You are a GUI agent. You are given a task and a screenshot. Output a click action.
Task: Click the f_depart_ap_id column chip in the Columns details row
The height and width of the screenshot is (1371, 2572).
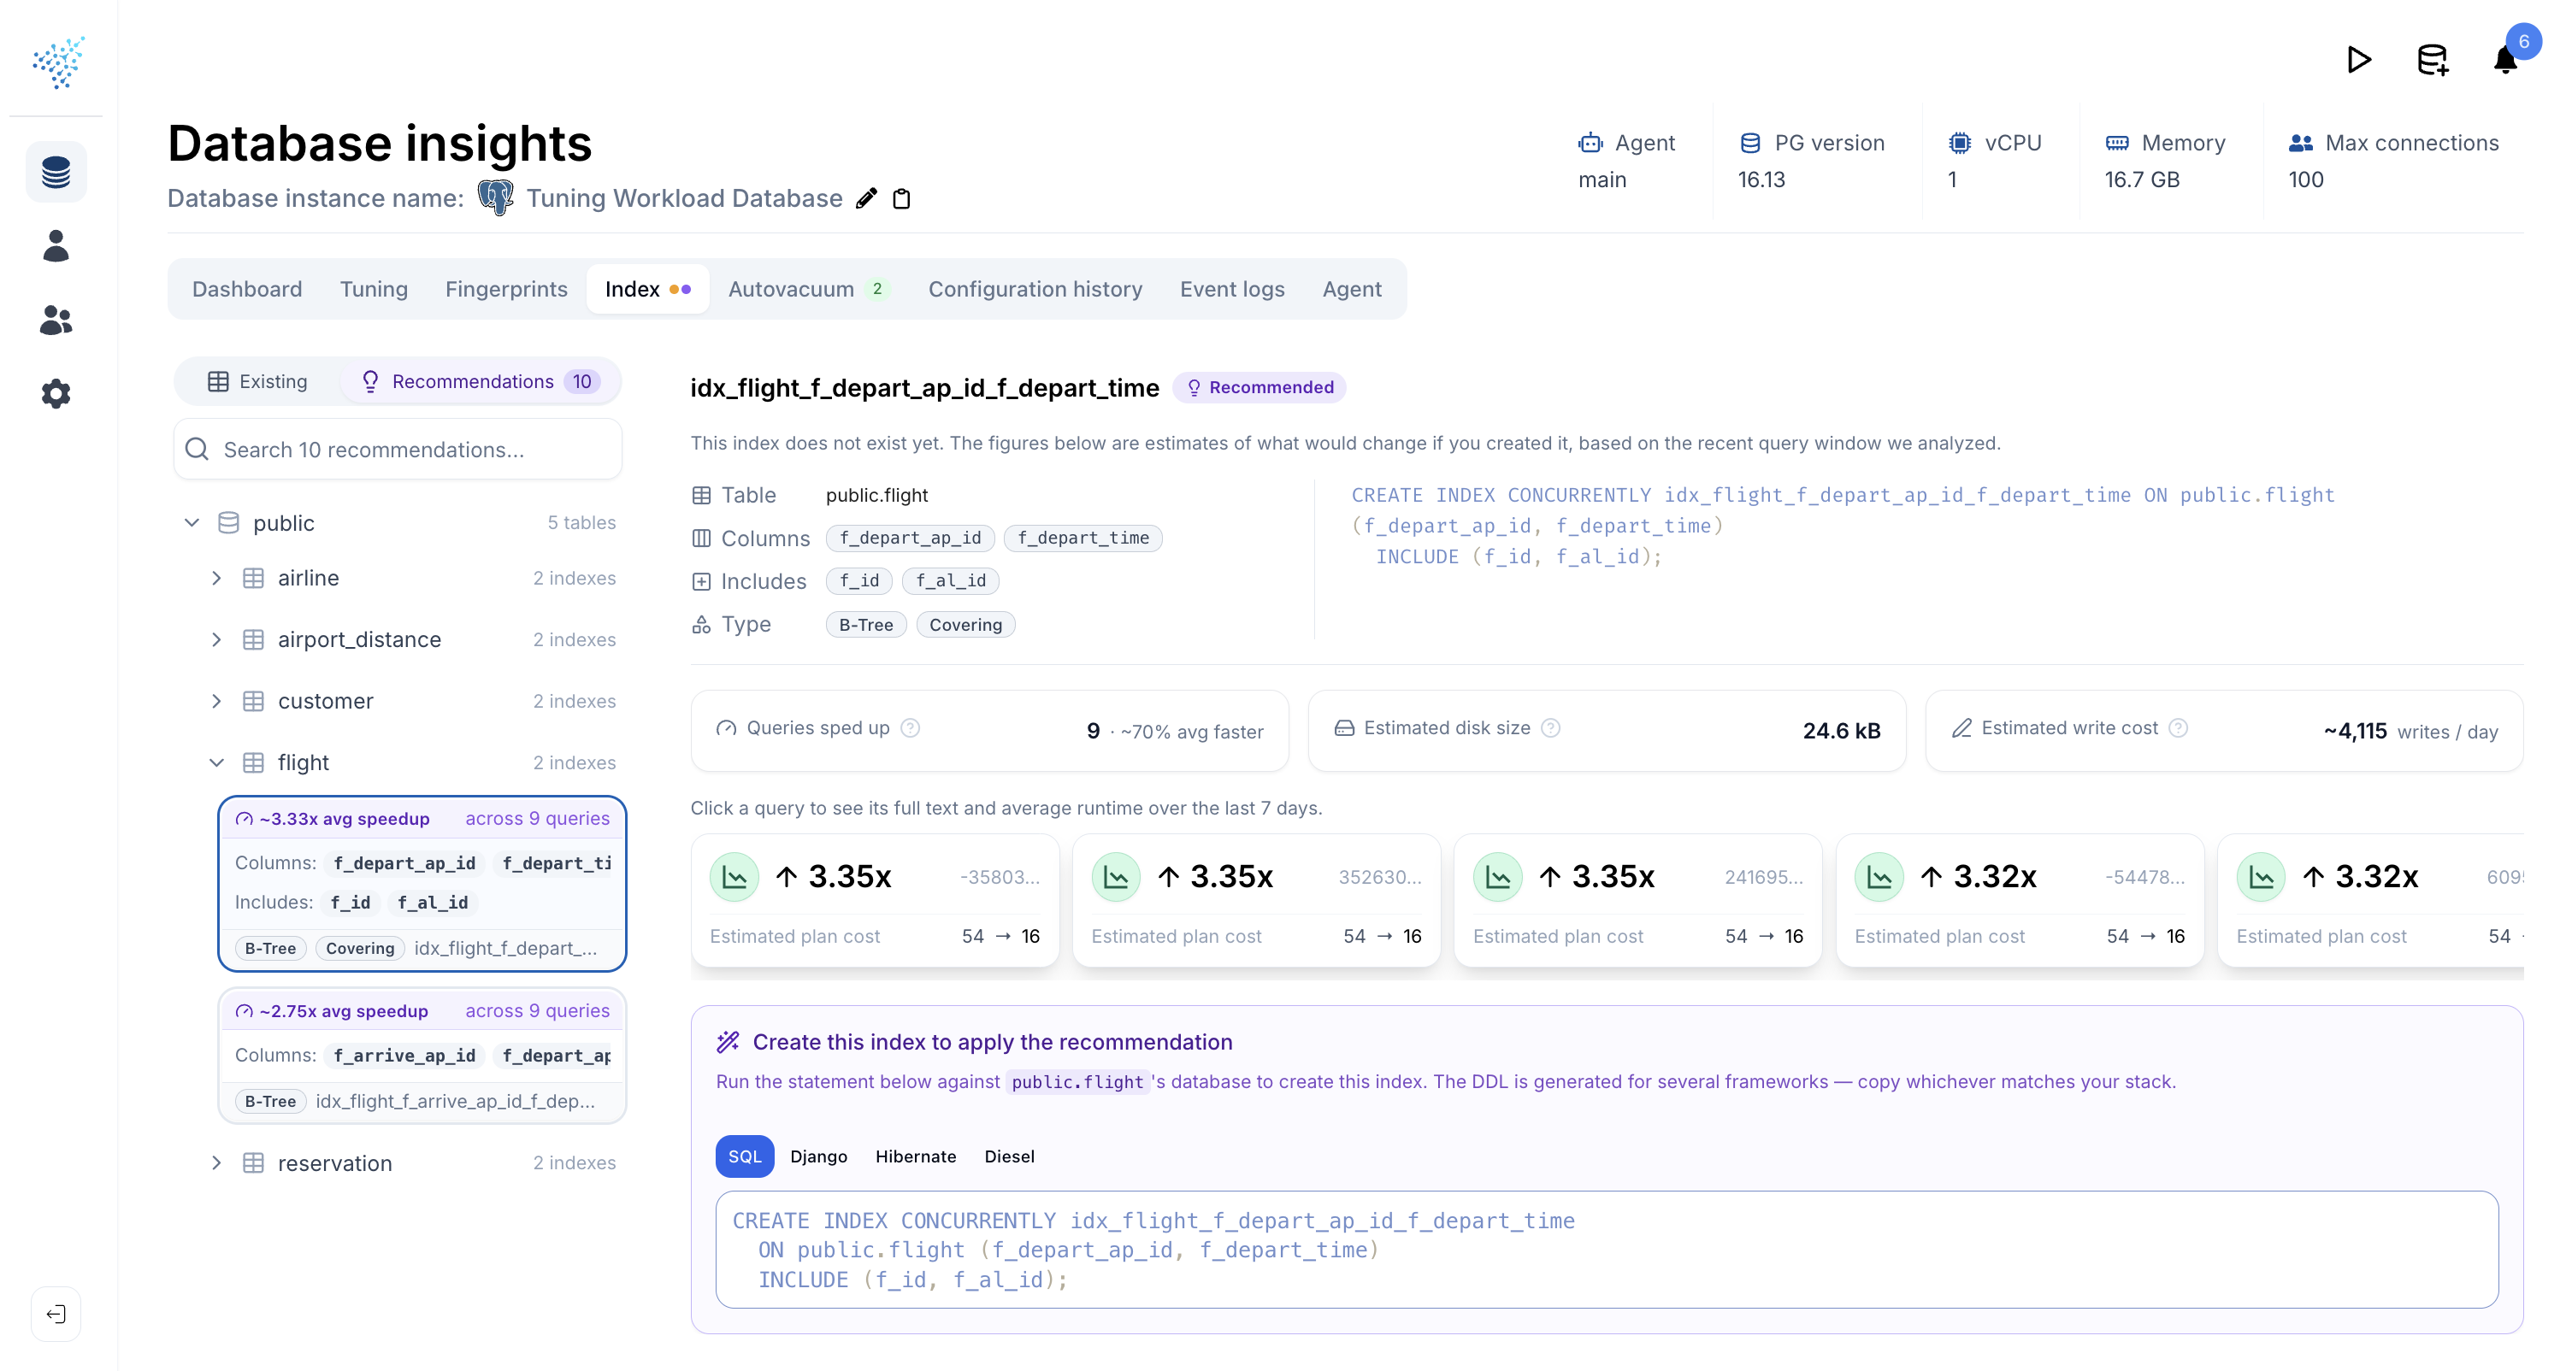[910, 538]
